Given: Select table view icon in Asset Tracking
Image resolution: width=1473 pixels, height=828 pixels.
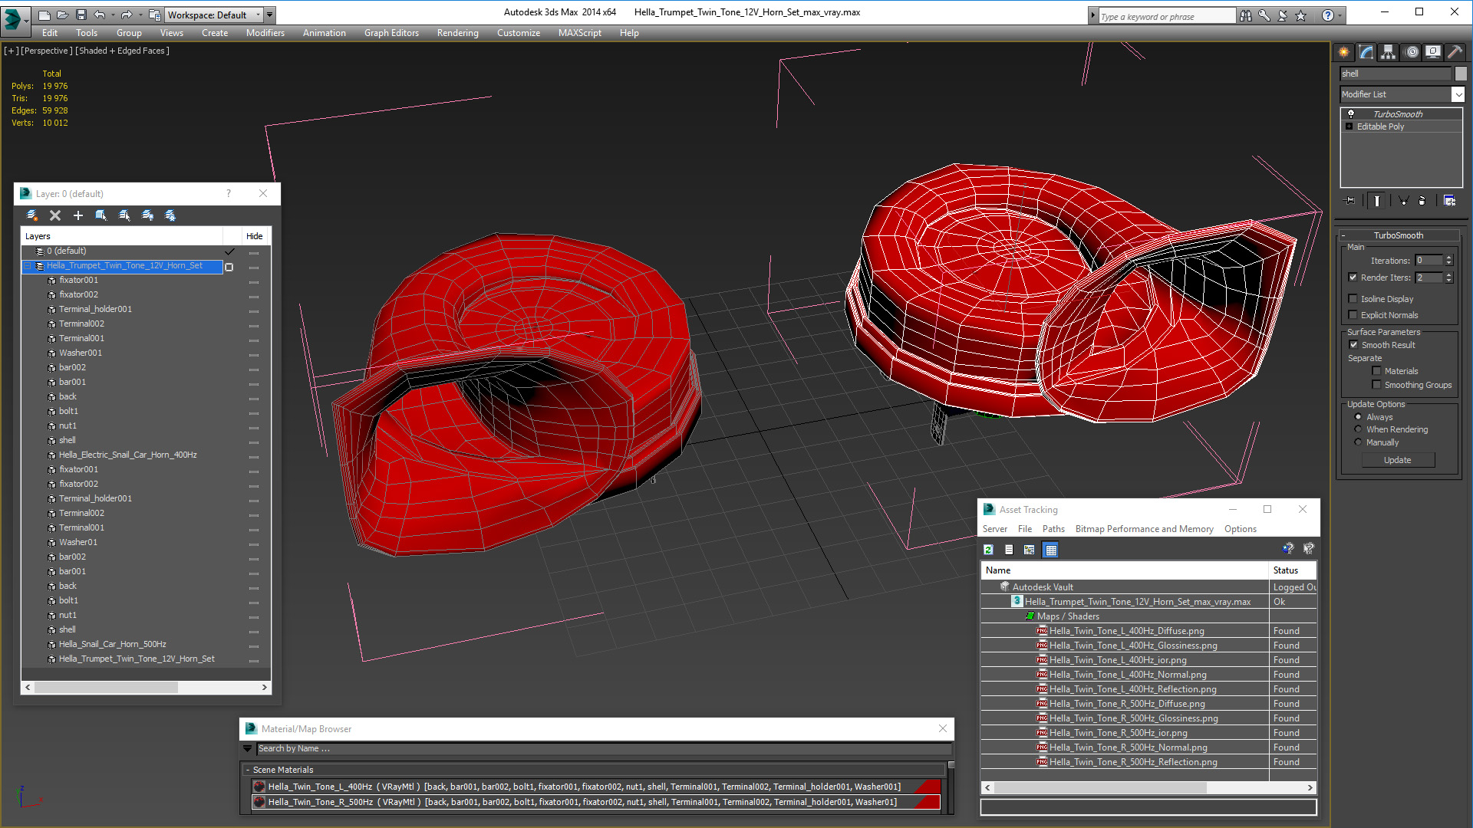Looking at the screenshot, I should (x=1051, y=550).
